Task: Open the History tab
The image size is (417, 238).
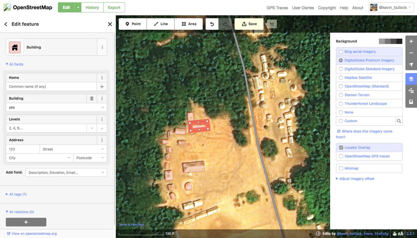Action: click(92, 7)
